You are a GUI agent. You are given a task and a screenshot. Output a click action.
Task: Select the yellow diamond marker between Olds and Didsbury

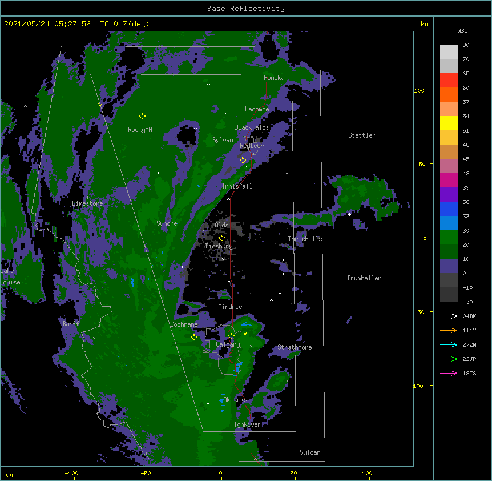point(221,238)
